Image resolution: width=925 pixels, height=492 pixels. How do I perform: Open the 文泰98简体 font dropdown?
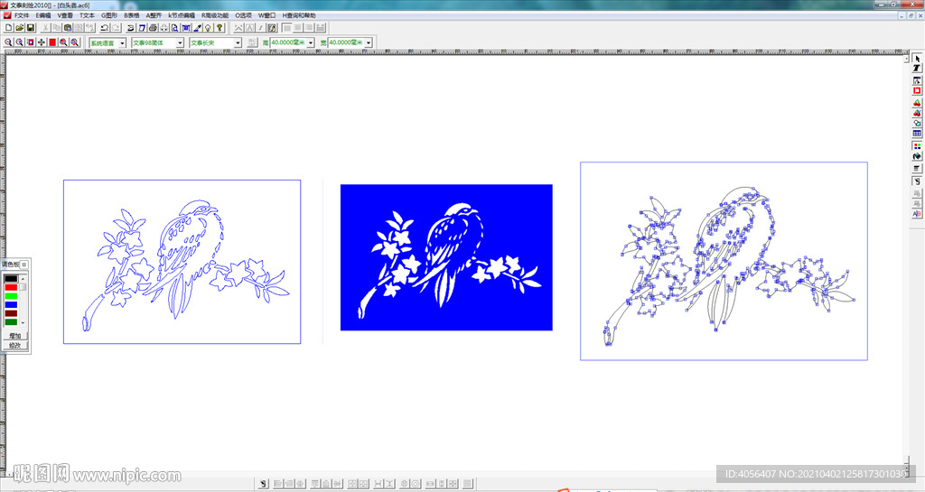[180, 43]
